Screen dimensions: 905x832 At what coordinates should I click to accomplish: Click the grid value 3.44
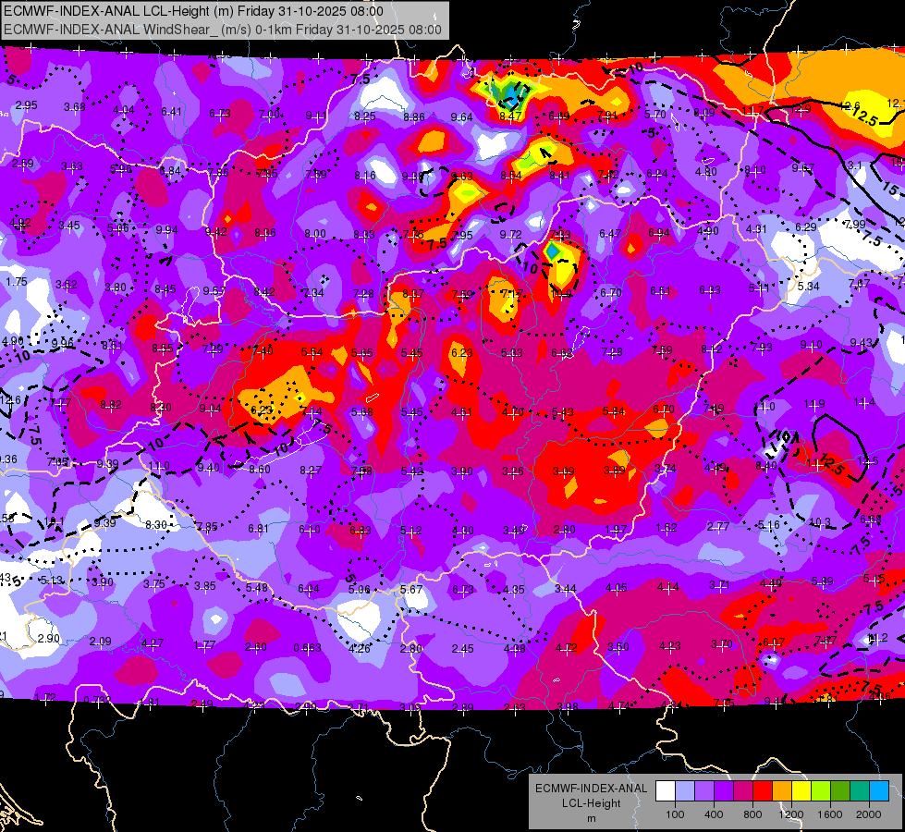pyautogui.click(x=565, y=588)
